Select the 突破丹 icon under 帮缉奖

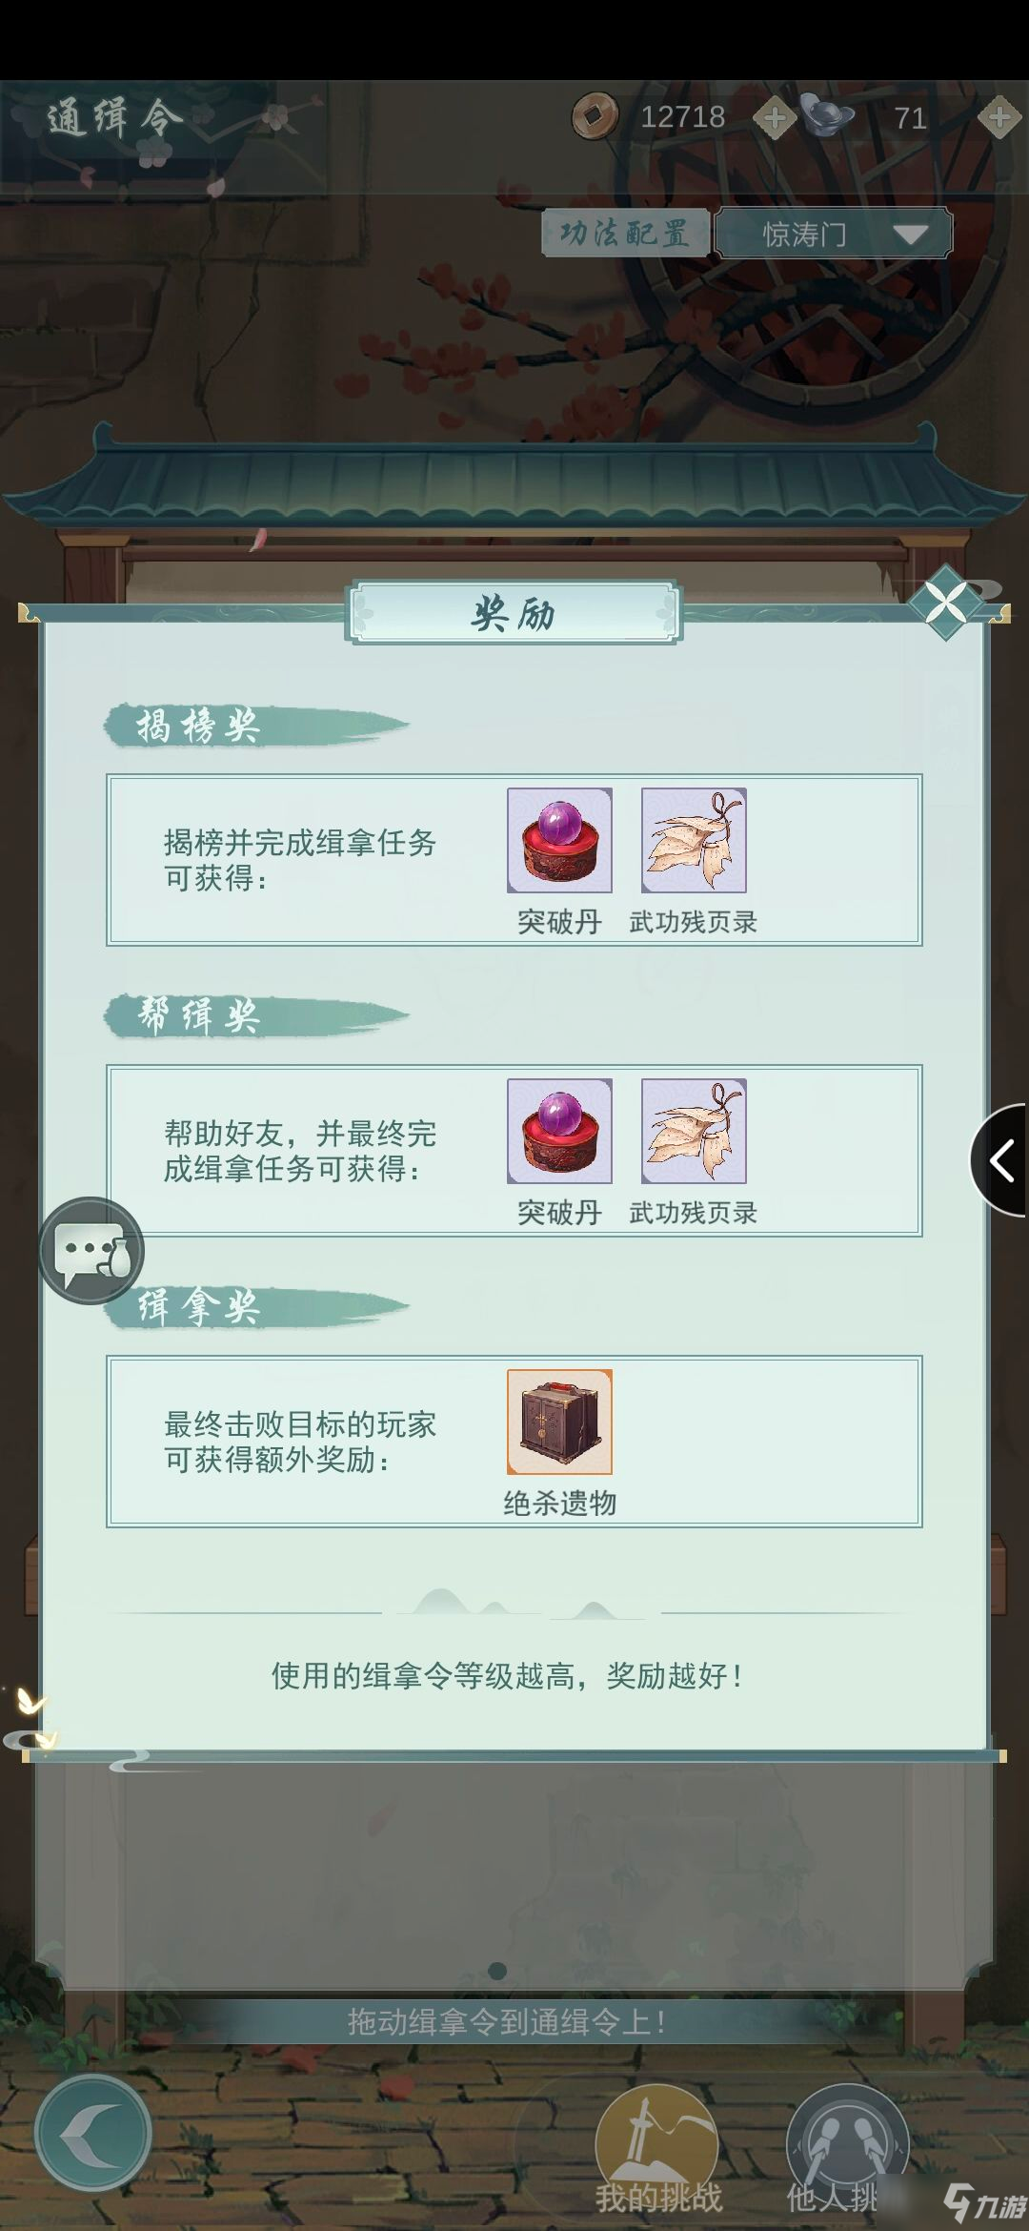click(x=559, y=1131)
